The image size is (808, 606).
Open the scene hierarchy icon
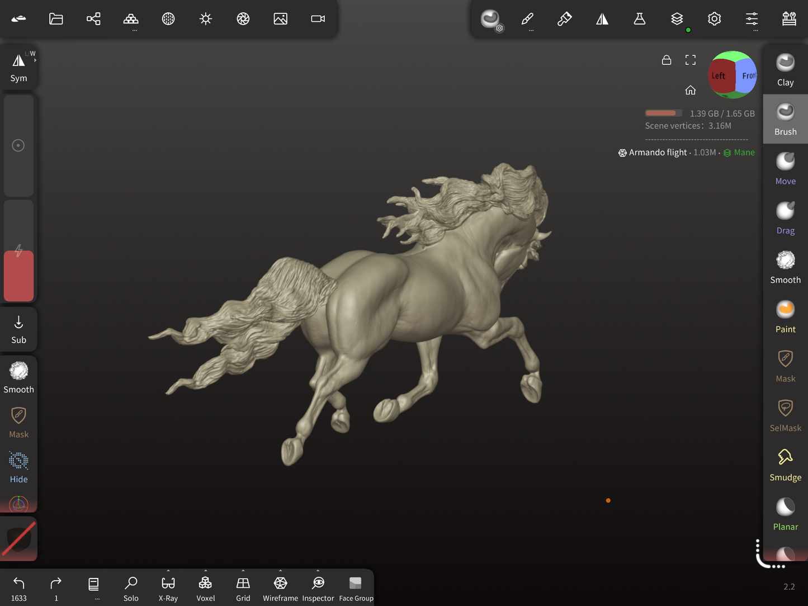(93, 19)
